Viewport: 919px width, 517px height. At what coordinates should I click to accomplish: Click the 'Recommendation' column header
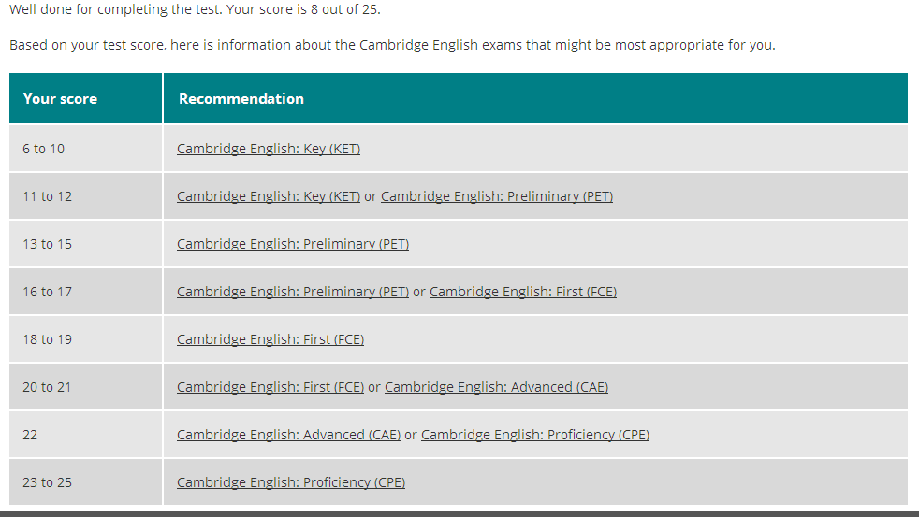pos(535,98)
